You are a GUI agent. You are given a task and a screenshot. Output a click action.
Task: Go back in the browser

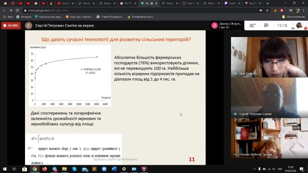pos(4,10)
